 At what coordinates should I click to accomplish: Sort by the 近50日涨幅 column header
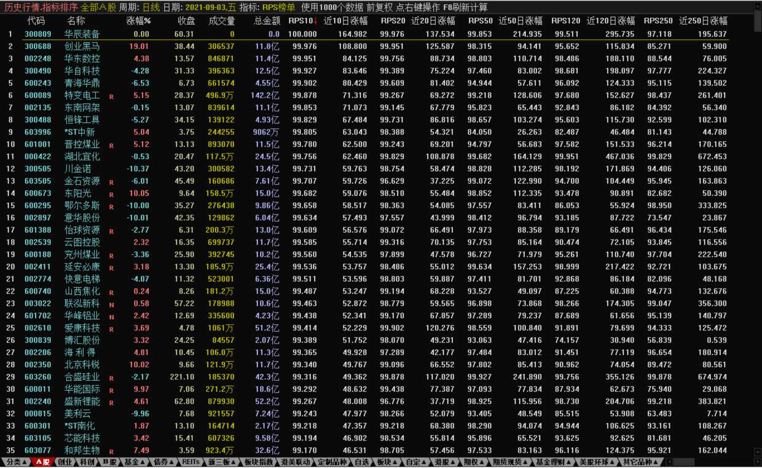pos(520,21)
